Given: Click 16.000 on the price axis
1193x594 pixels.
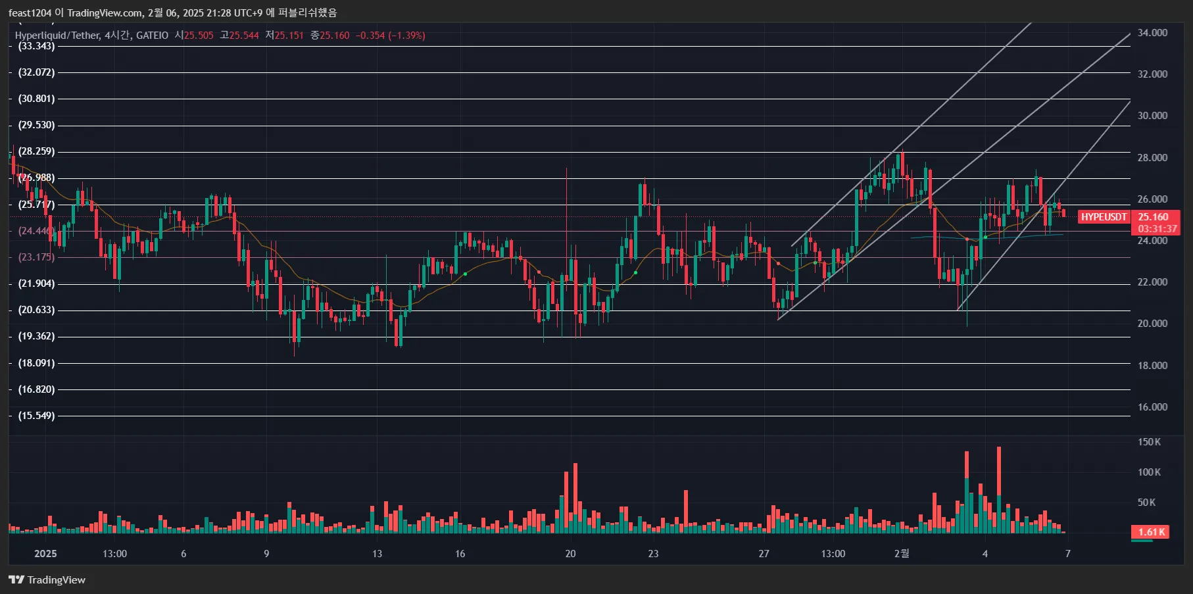Looking at the screenshot, I should pyautogui.click(x=1152, y=407).
